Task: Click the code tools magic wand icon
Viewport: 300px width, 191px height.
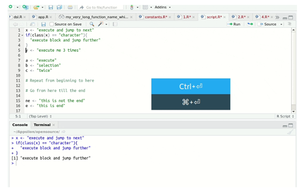Action: (x=100, y=24)
